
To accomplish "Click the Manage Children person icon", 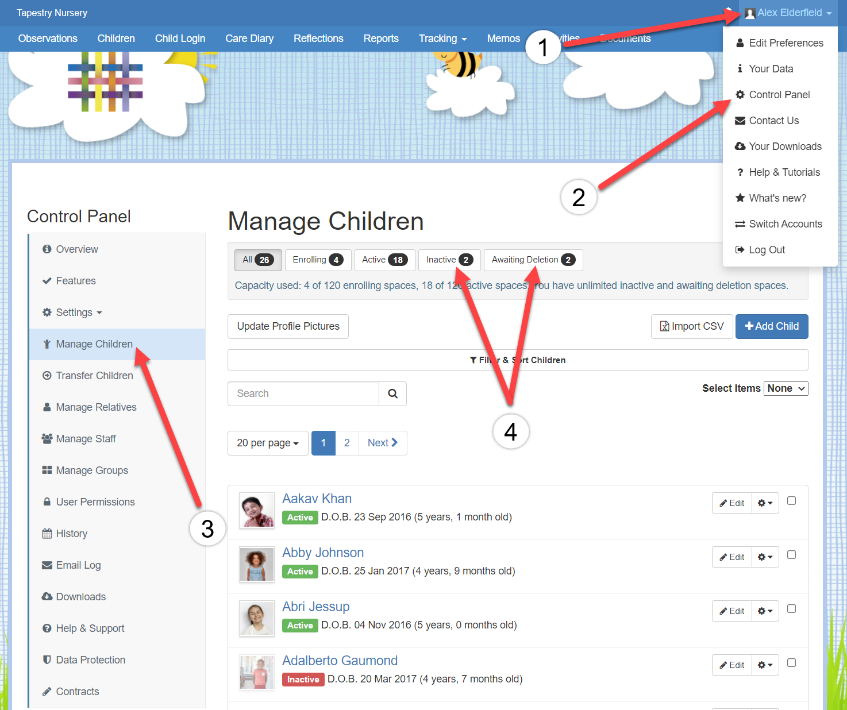I will (x=47, y=344).
